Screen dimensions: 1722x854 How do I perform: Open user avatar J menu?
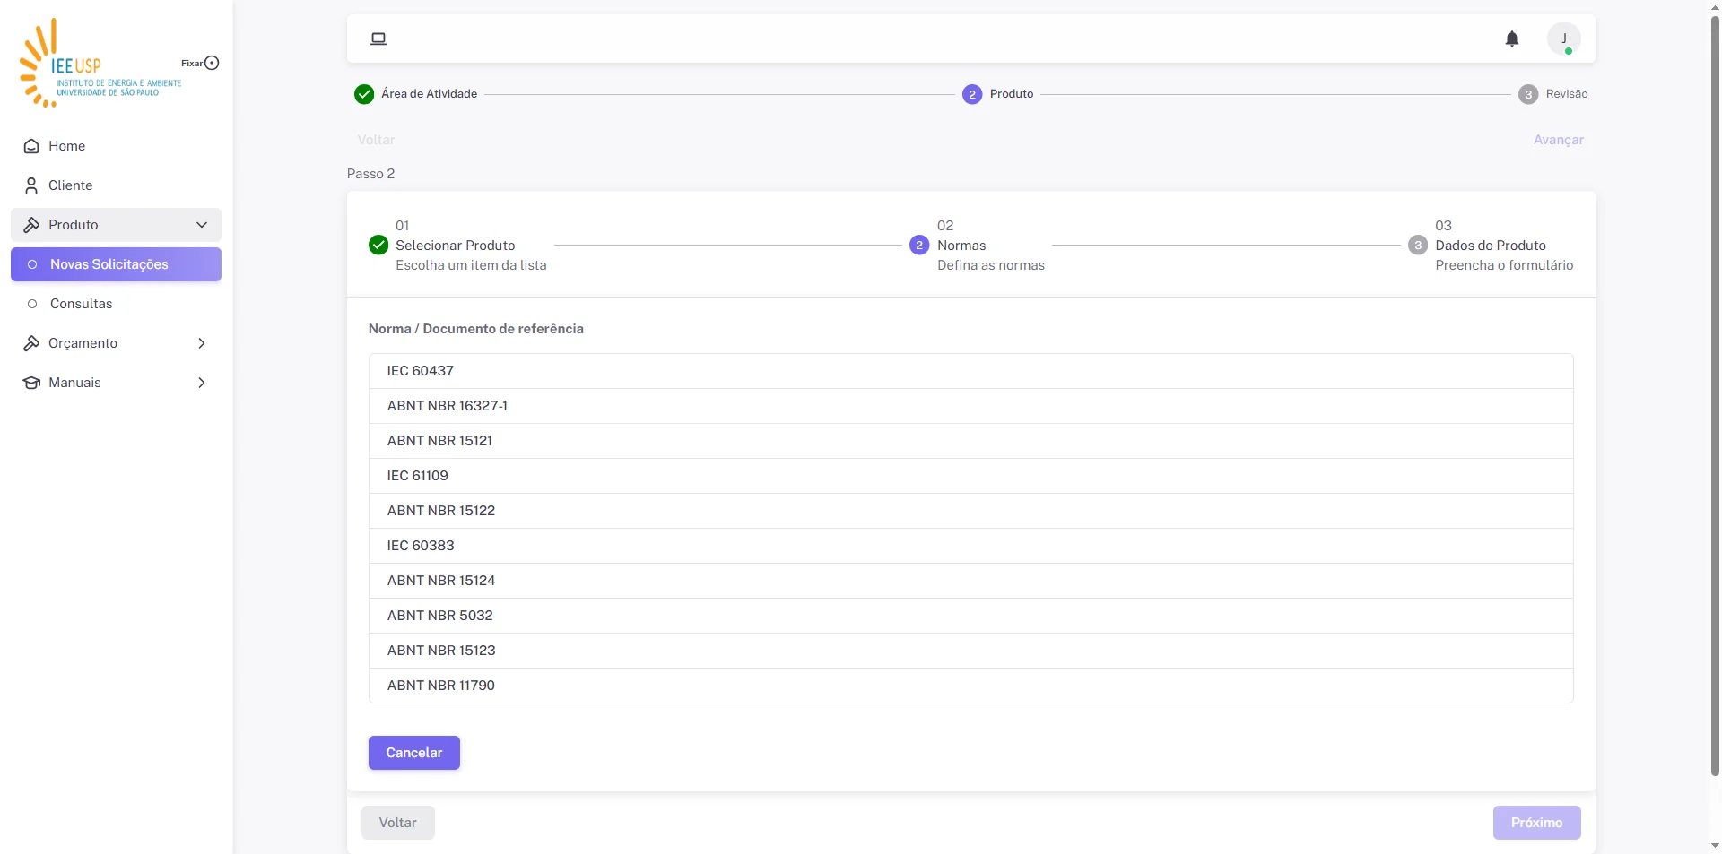coord(1564,39)
